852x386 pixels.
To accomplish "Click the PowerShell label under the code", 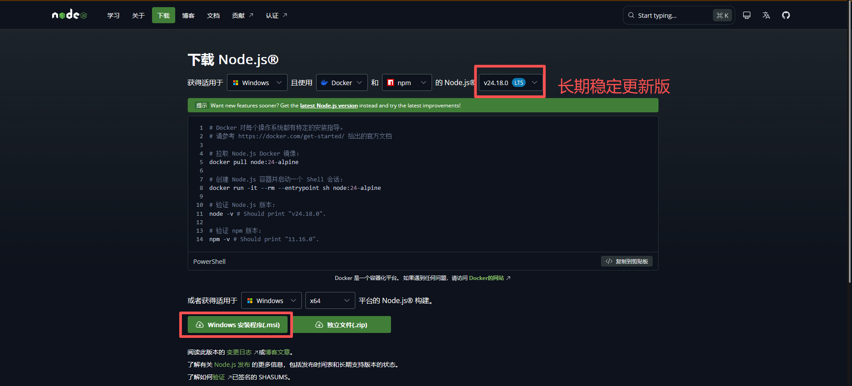I will [x=210, y=262].
